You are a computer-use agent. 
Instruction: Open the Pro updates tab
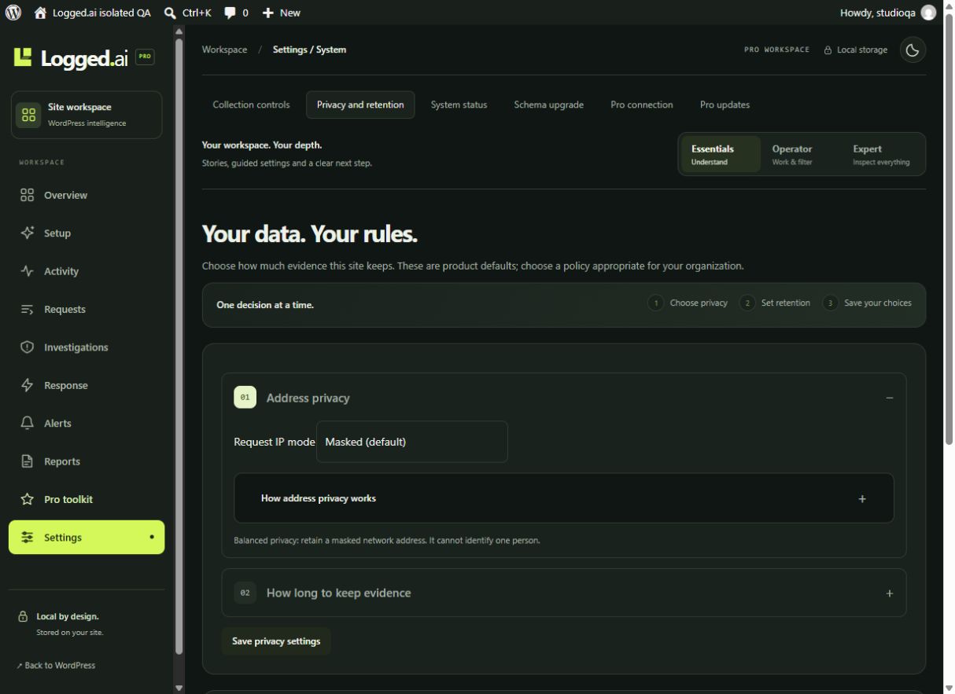click(x=725, y=105)
